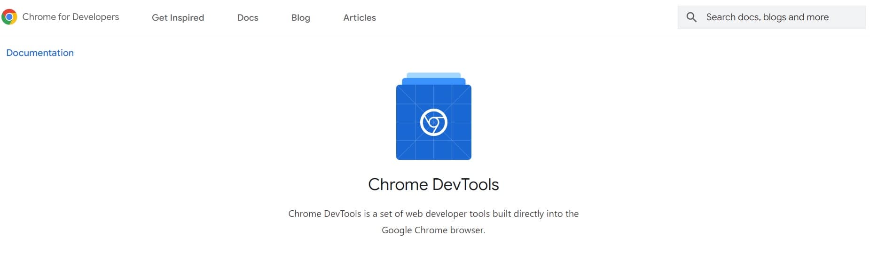870x254 pixels.
Task: Click the description line starting with Chrome DevTools is
Action: [433, 214]
